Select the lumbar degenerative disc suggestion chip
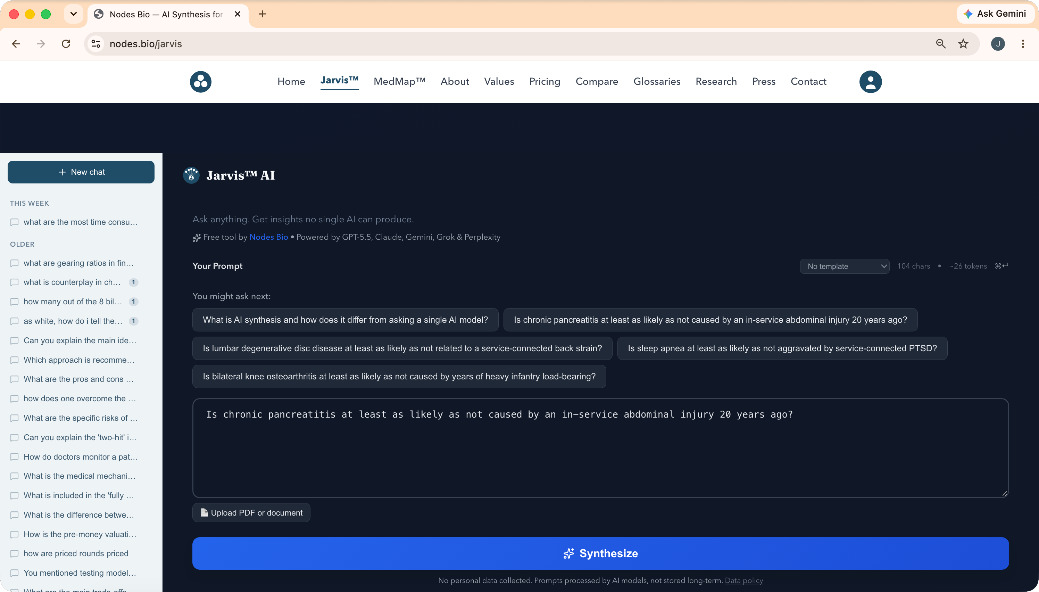The height and width of the screenshot is (592, 1039). pyautogui.click(x=402, y=348)
